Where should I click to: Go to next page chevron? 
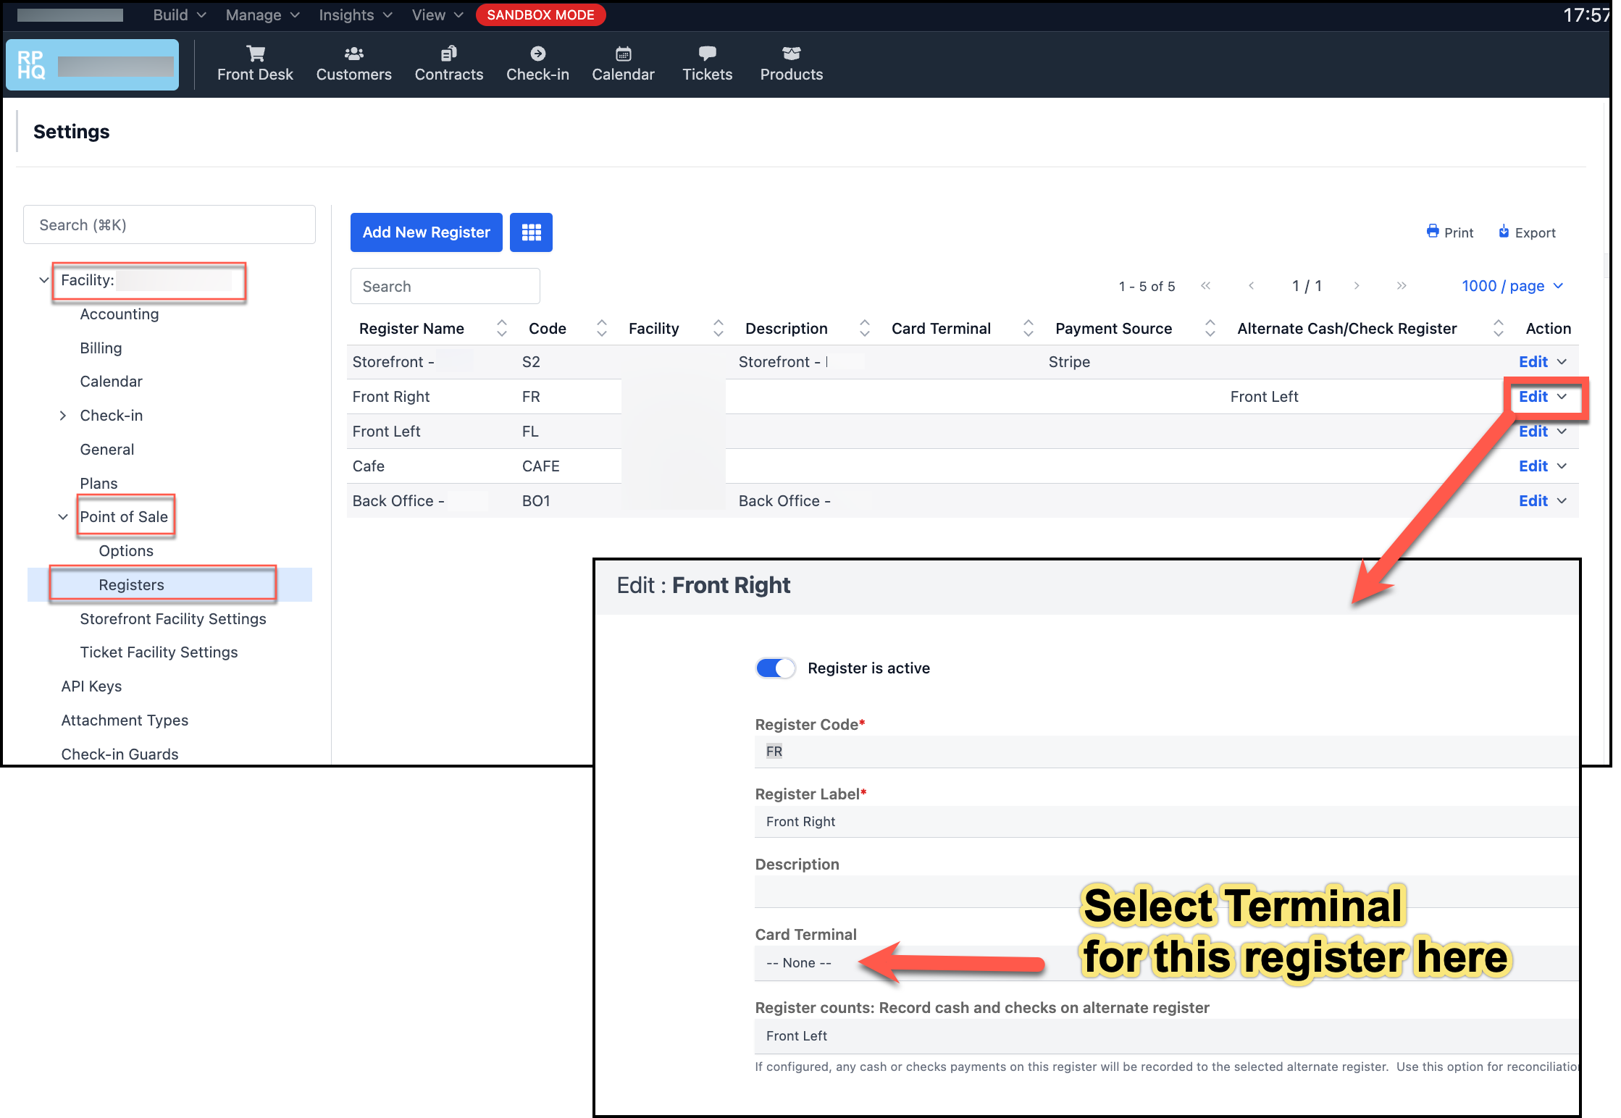pos(1357,286)
